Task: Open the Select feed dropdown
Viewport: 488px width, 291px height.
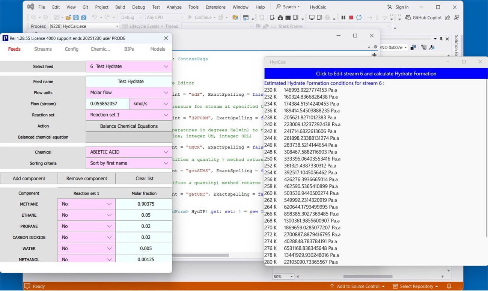Action: [129, 66]
